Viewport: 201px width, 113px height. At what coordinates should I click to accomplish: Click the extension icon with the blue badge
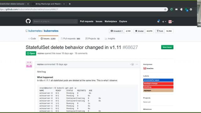[x=186, y=10]
